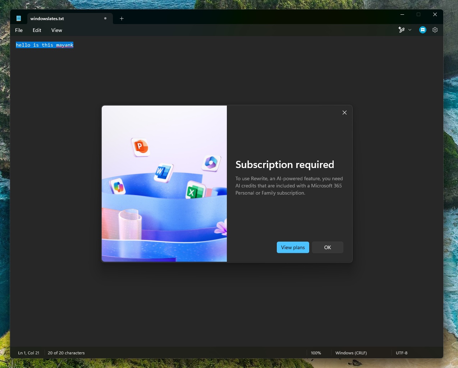Click the View plans button
The width and height of the screenshot is (458, 368).
coord(293,247)
